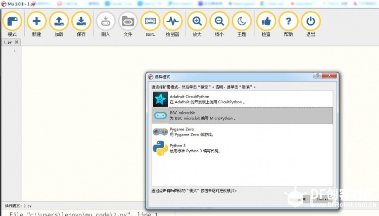
Task: Zoom out with 缩小 button
Action: tap(219, 24)
